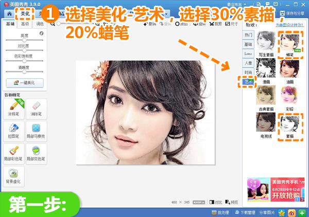Viewport: 309px width, 217px height.
Task: Open 下载管理 download manager
Action: (x=245, y=212)
